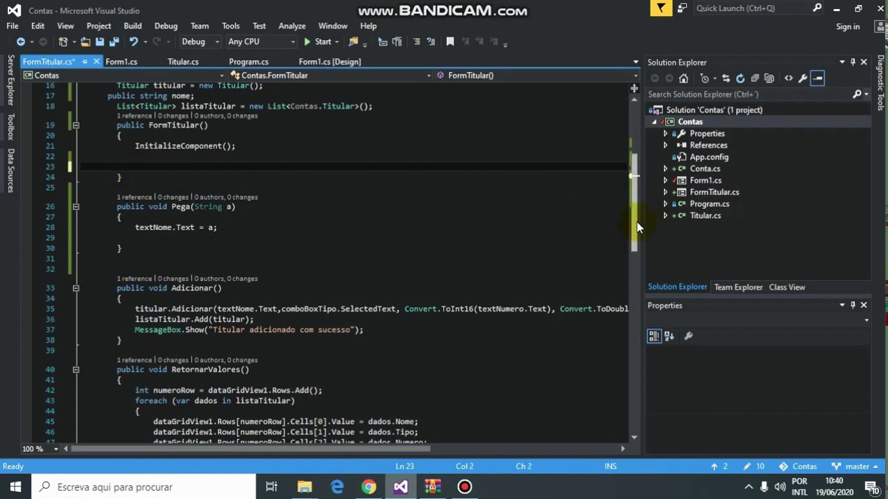Open the Debug configuration dropdown

[200, 42]
